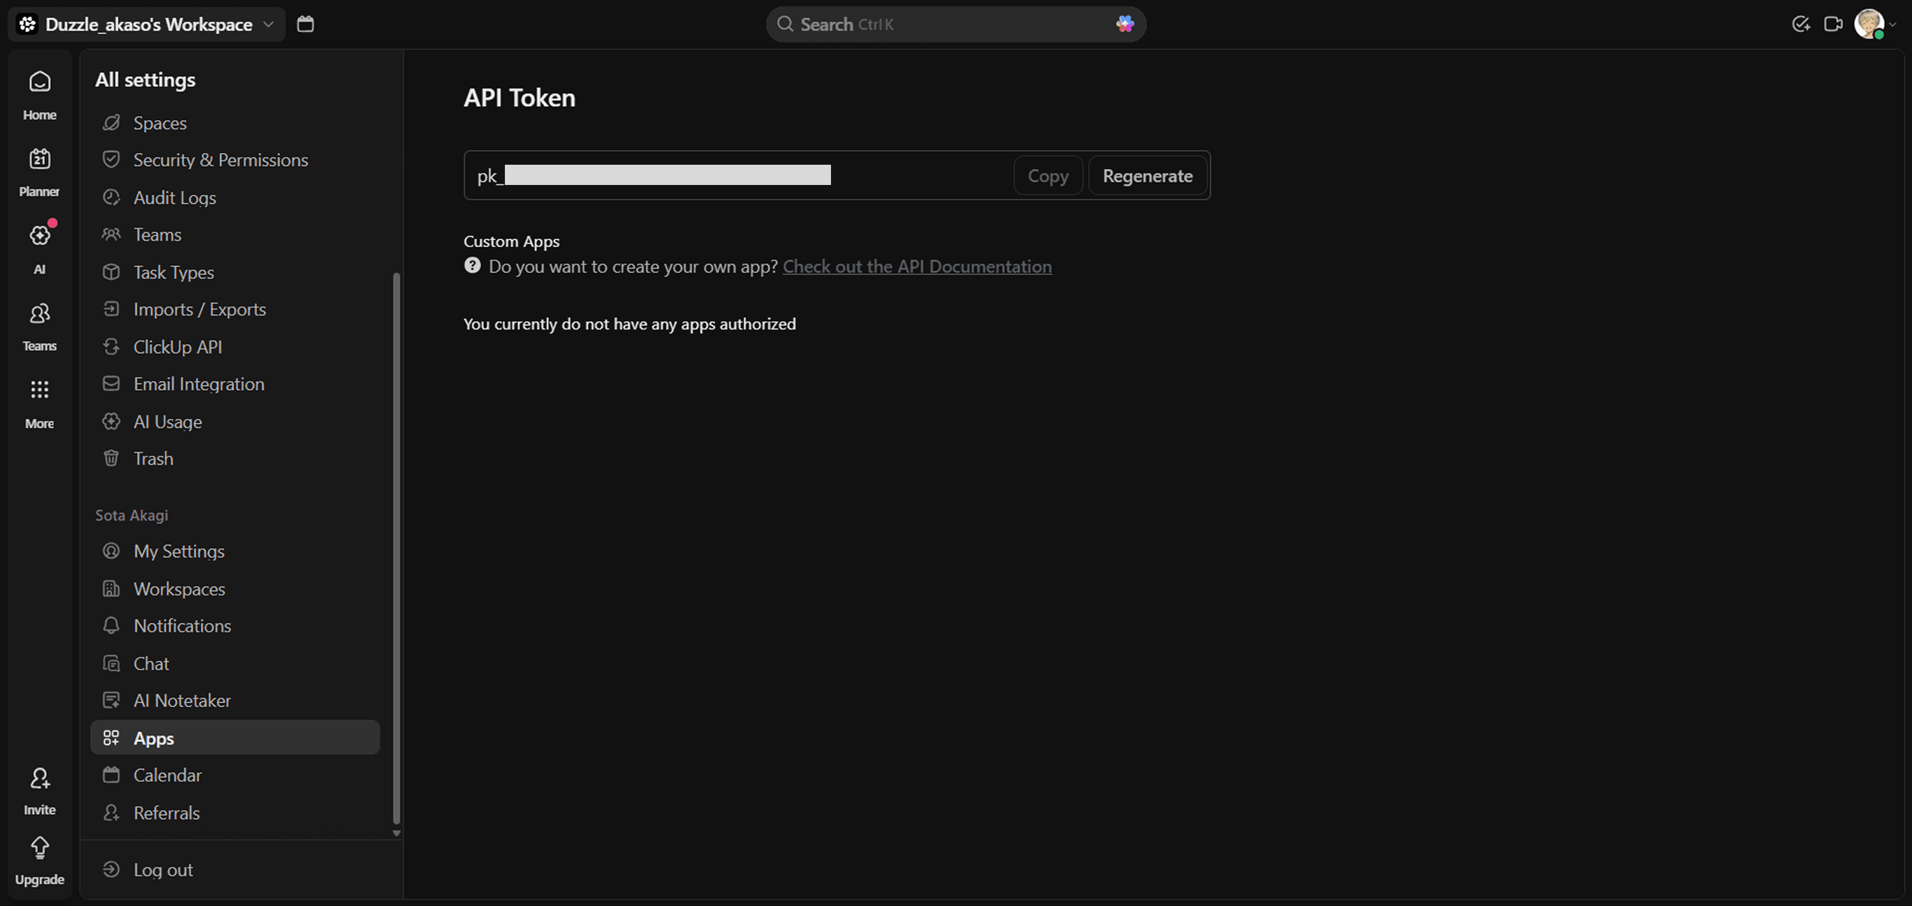
Task: Start a video recording via the camera icon
Action: (x=1833, y=24)
